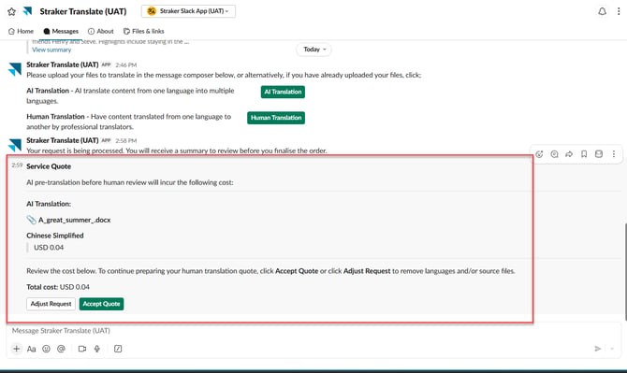Star the Straker Translate conversation

pyautogui.click(x=11, y=11)
